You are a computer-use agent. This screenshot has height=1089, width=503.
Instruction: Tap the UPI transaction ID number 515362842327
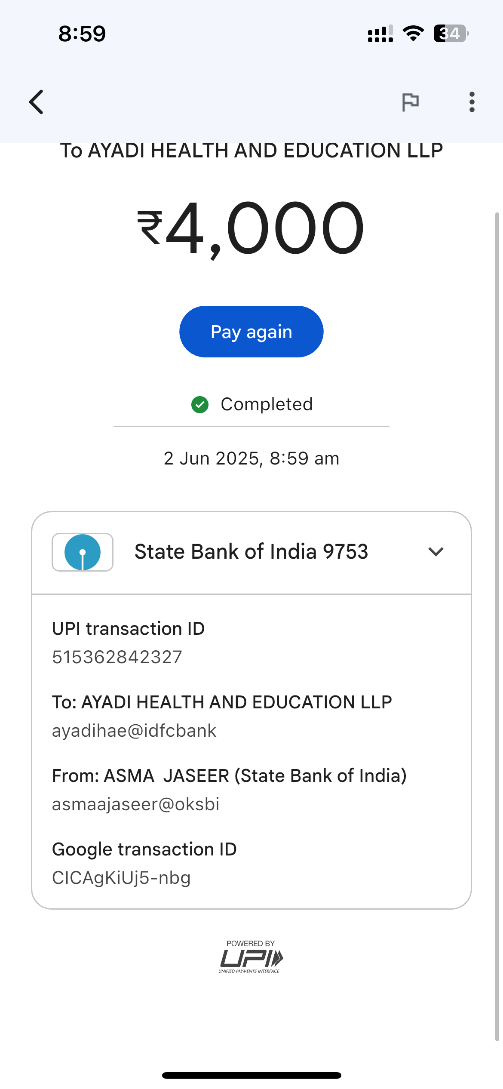[117, 657]
